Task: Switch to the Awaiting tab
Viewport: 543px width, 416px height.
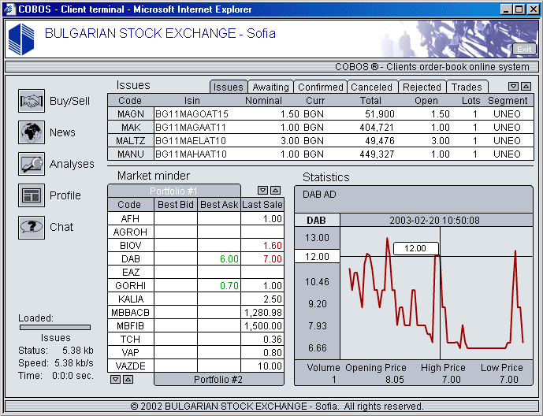Action: [x=271, y=87]
